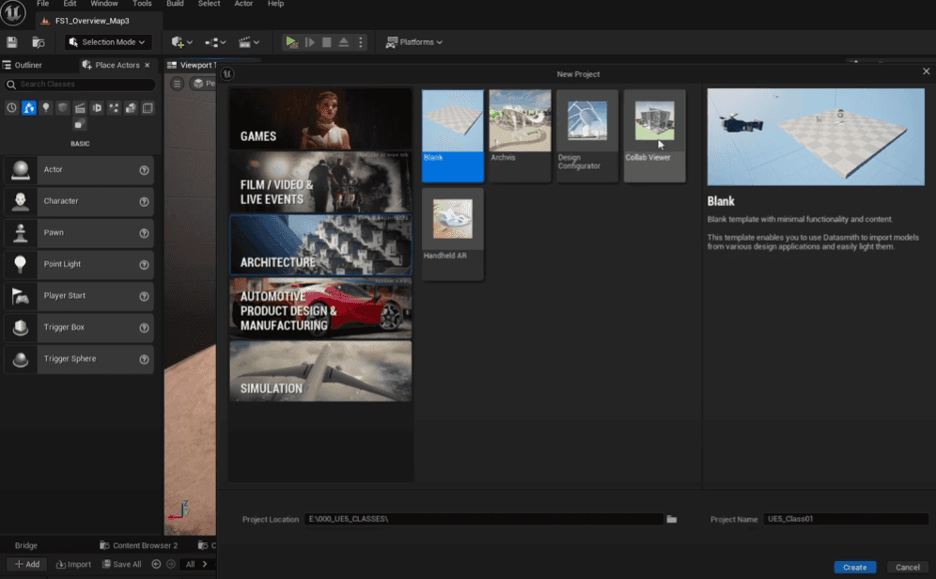Select the Games project category
This screenshot has width=936, height=579.
[320, 118]
